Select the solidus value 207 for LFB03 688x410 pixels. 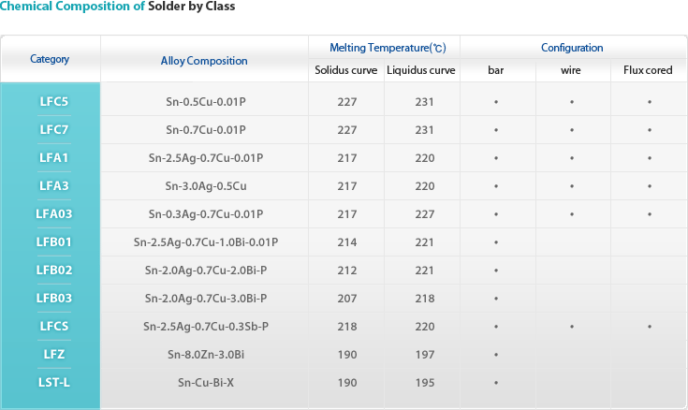(x=347, y=299)
